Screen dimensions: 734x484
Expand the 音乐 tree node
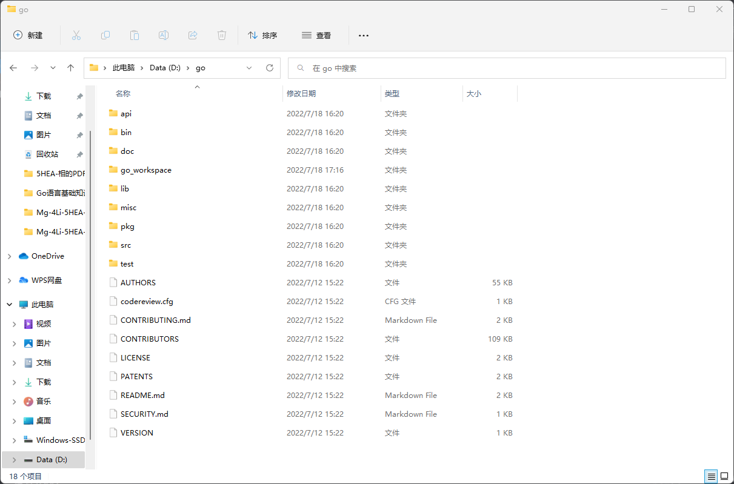click(x=15, y=402)
